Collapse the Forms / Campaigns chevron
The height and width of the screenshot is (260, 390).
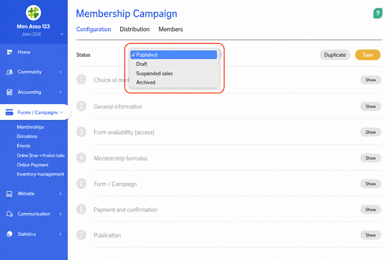pyautogui.click(x=61, y=112)
